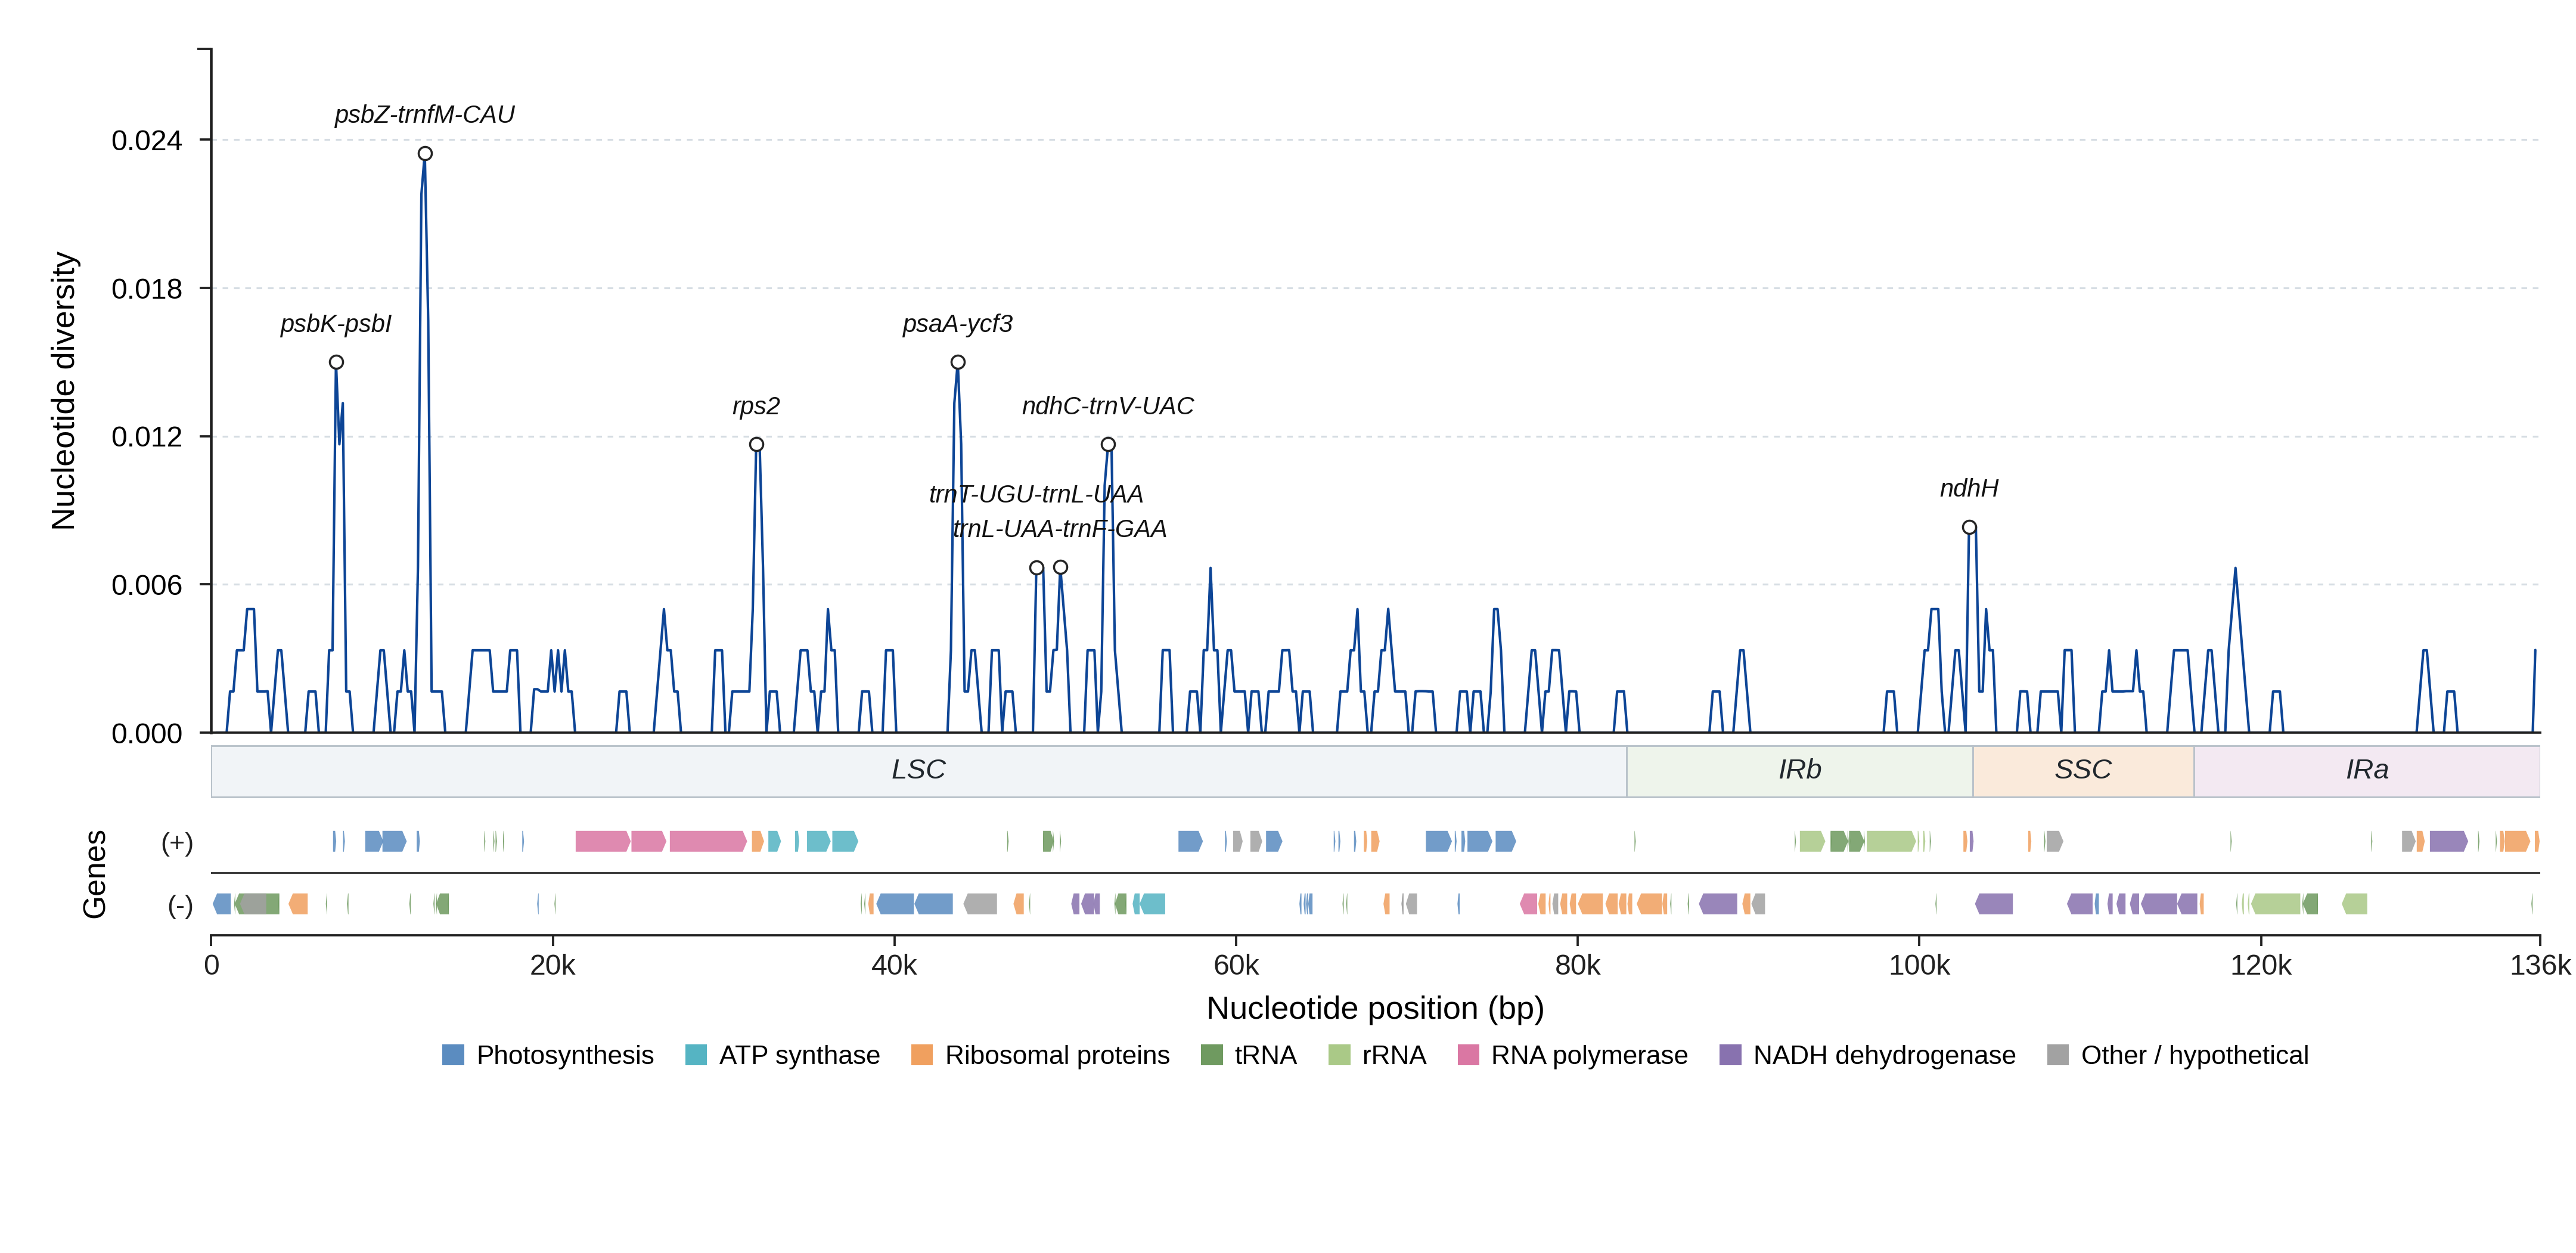Click the Photosynthesis legend swatch
2576x1253 pixels.
coord(453,1055)
